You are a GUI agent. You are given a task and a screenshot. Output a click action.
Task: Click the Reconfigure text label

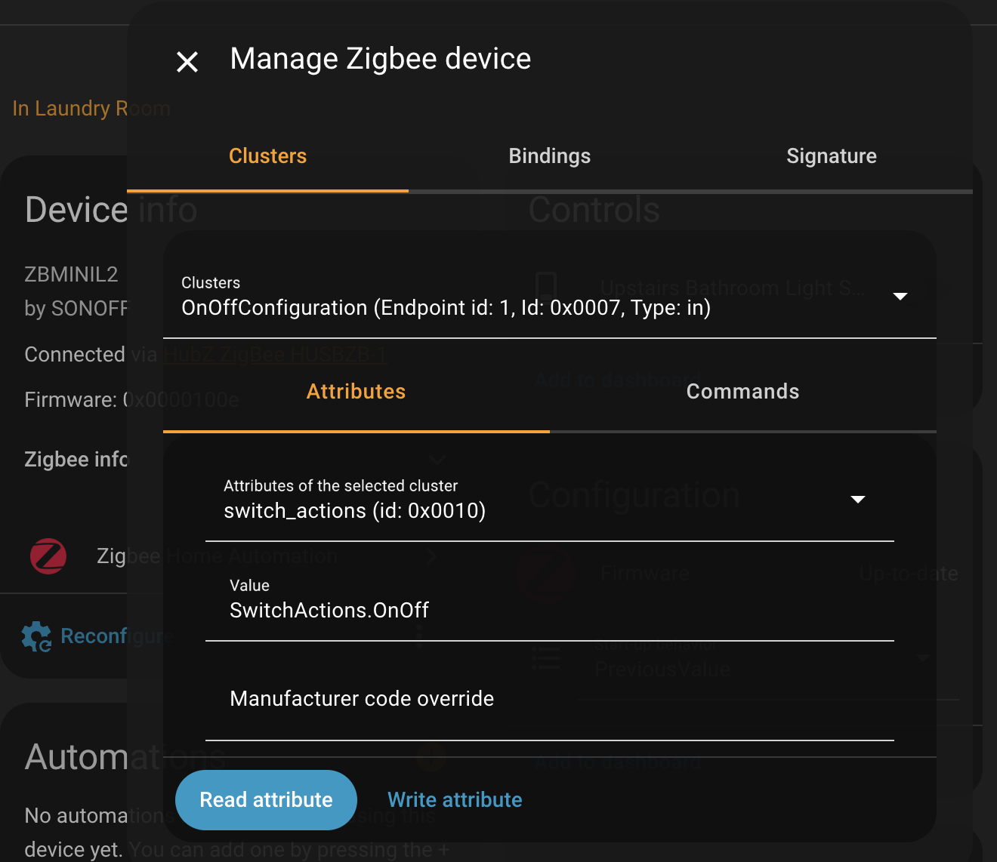click(94, 636)
